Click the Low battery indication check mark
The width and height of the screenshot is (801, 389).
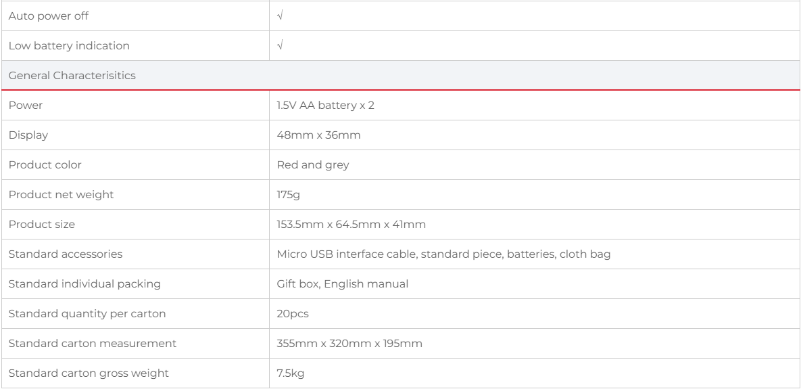coord(280,46)
